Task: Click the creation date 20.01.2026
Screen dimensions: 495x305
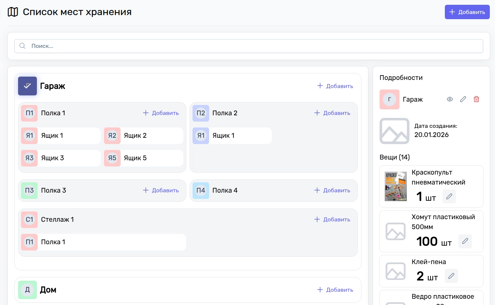Action: tap(432, 135)
